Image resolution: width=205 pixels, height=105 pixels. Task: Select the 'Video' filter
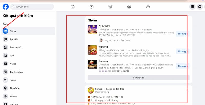tap(28, 64)
